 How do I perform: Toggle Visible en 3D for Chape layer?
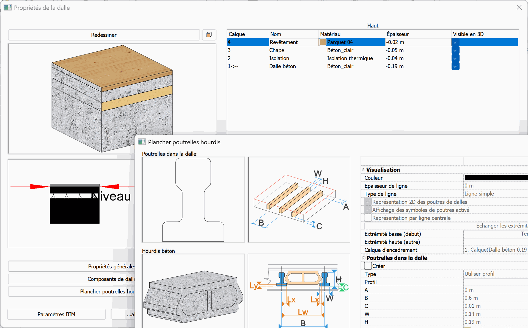pos(455,50)
